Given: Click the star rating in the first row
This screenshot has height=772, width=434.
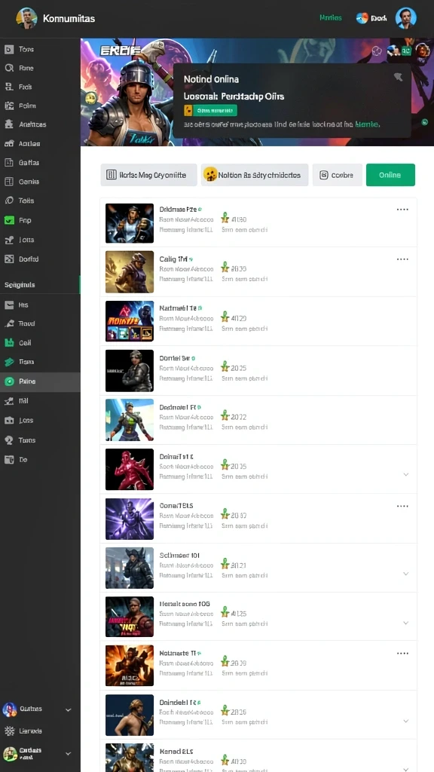Looking at the screenshot, I should 234,219.
